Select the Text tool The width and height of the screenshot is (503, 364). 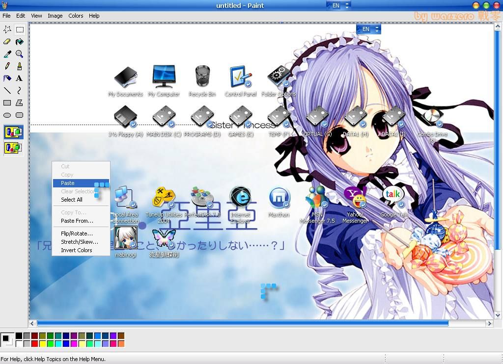(20, 78)
